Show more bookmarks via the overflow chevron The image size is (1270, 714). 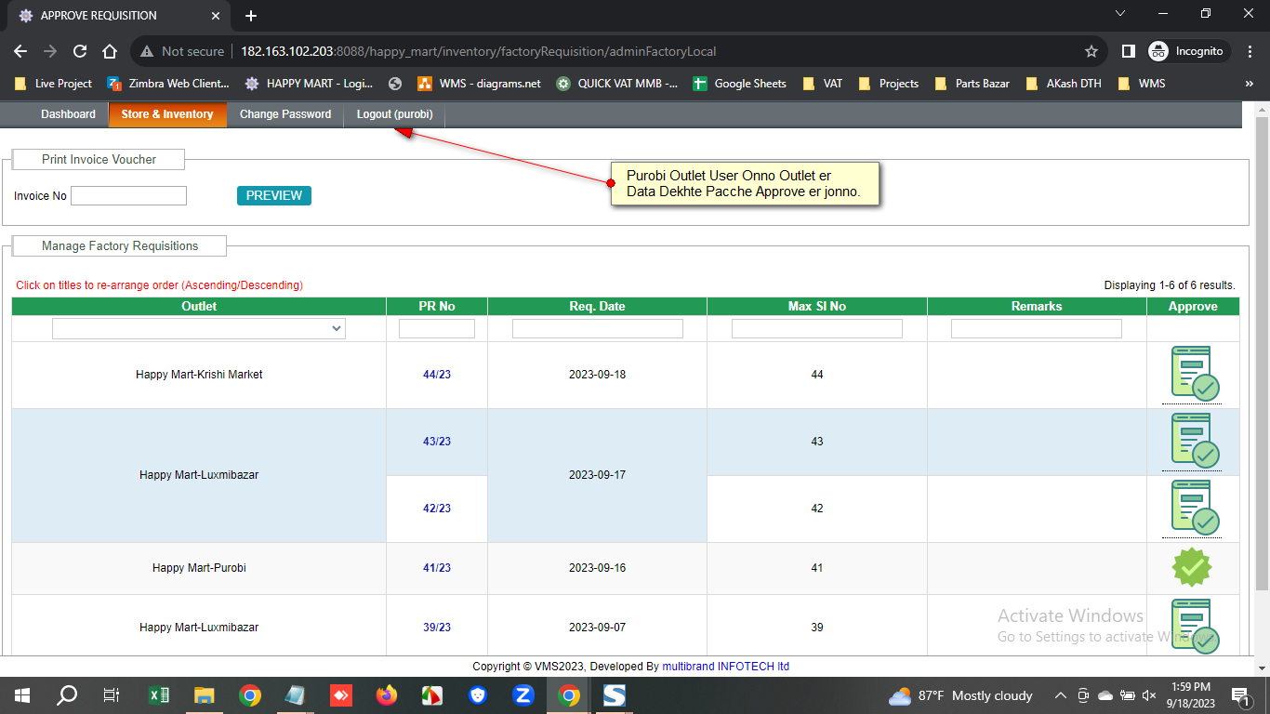click(x=1250, y=84)
